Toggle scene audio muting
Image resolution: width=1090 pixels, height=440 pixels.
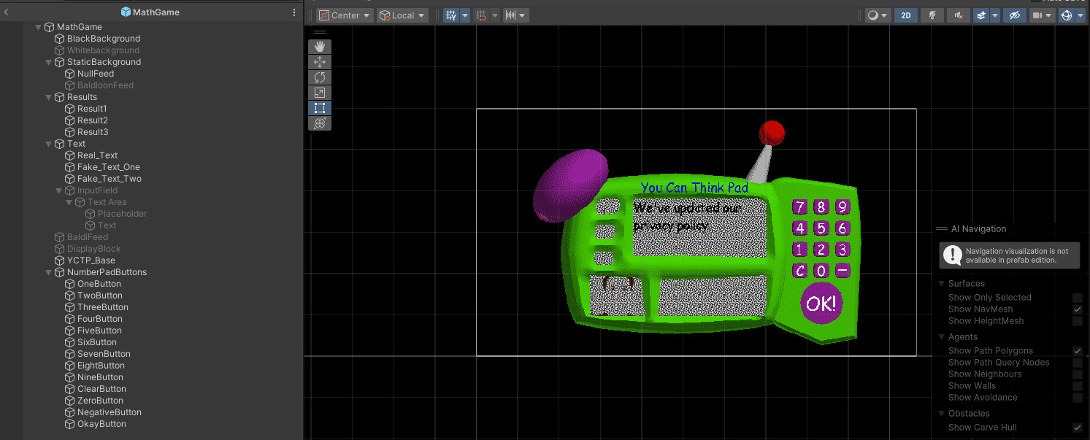pyautogui.click(x=958, y=15)
